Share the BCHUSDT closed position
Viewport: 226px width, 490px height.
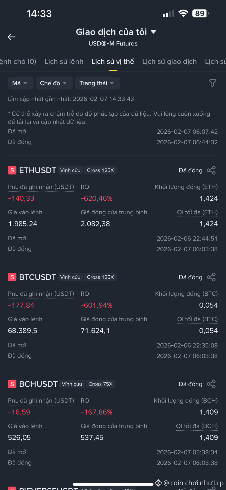[x=211, y=384]
